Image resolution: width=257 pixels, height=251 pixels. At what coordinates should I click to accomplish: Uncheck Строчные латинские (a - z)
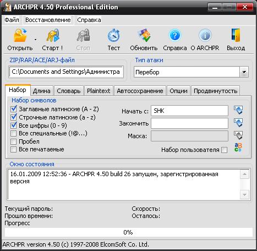tap(14, 117)
